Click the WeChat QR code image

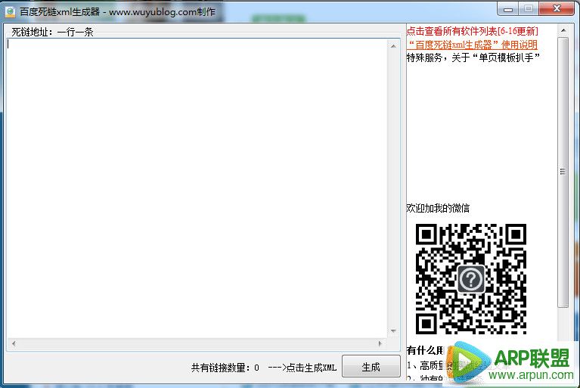coord(471,279)
